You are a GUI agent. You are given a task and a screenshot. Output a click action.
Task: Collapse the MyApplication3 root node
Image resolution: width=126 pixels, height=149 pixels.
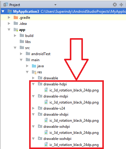3,12
